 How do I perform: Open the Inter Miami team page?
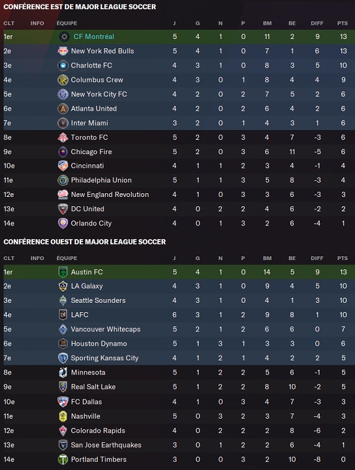(89, 123)
